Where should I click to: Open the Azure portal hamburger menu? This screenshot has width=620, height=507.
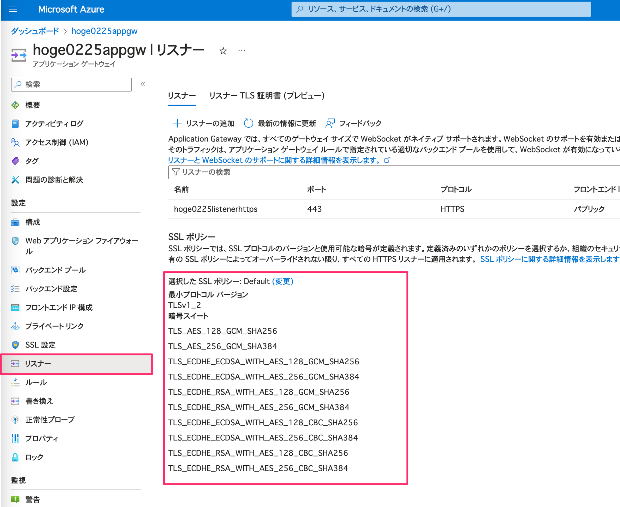tap(13, 9)
